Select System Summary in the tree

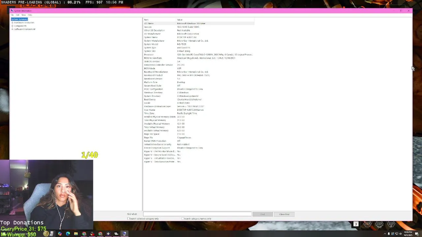[x=19, y=19]
